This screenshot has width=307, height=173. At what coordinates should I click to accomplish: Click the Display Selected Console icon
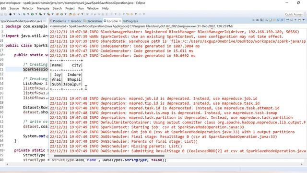(x=291, y=20)
